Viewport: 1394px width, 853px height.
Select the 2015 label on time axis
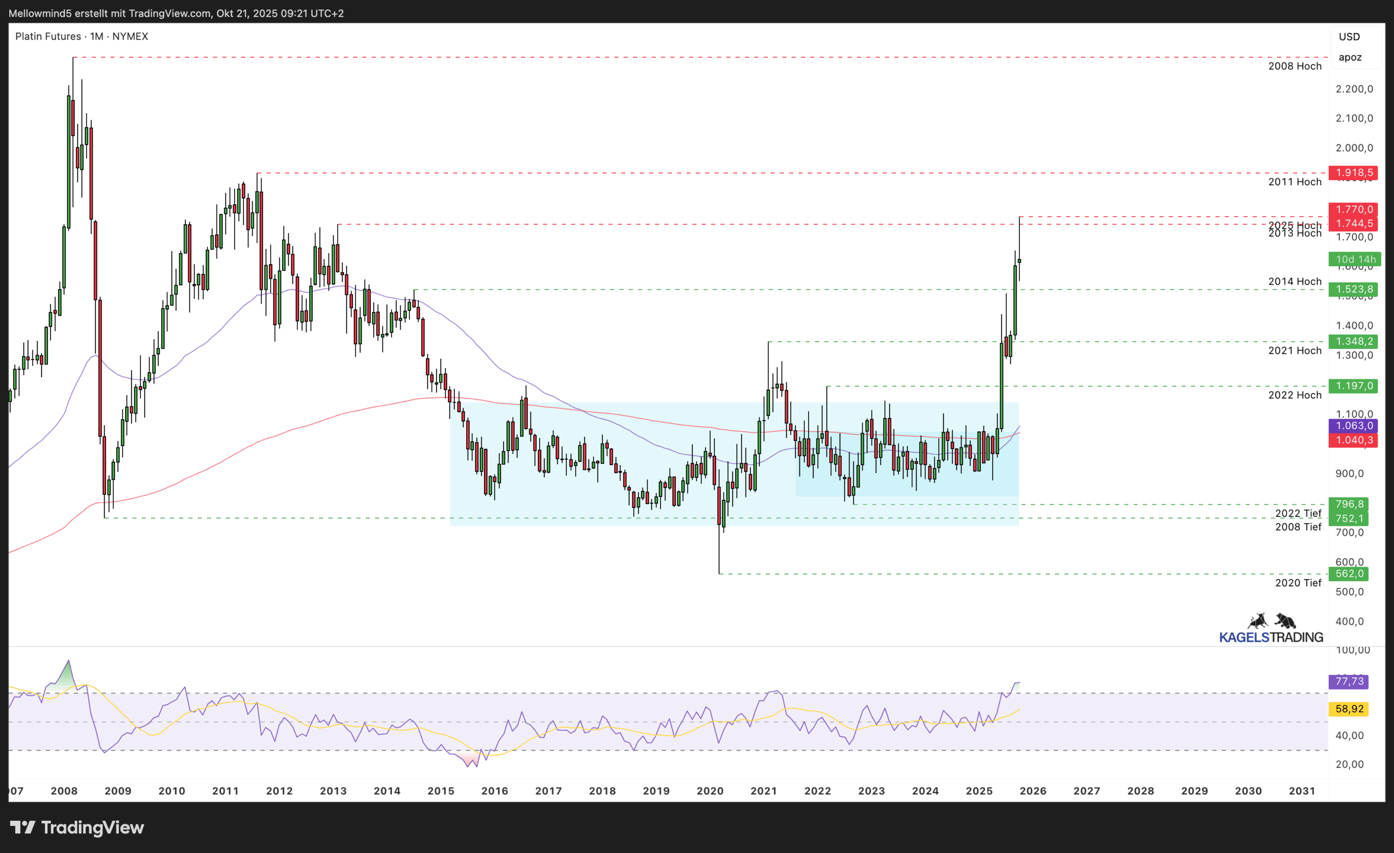coord(441,791)
